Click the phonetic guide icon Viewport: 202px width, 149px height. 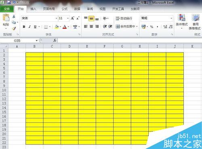pos(75,27)
